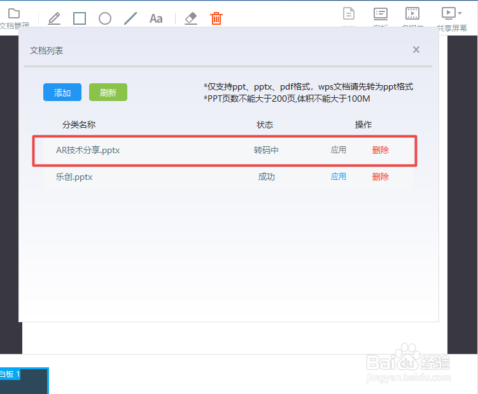This screenshot has width=478, height=394.
Task: Expand the 共享屏幕 dropdown arrow
Action: click(x=460, y=13)
